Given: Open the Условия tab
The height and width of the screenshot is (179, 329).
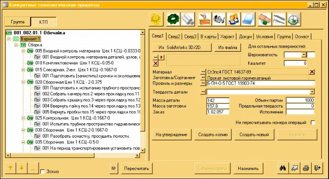Looking at the screenshot, I should point(264,36).
